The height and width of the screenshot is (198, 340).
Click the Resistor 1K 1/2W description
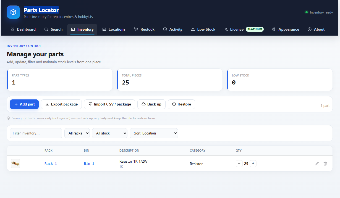(x=134, y=161)
